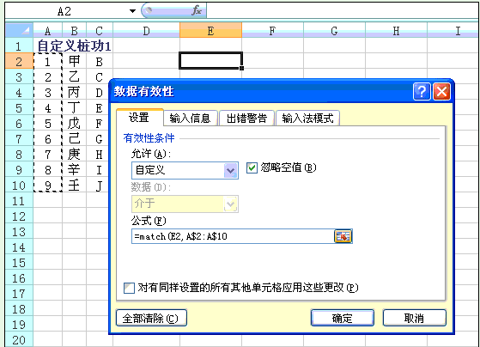Open the Name Box dropdown arrow

(x=132, y=11)
